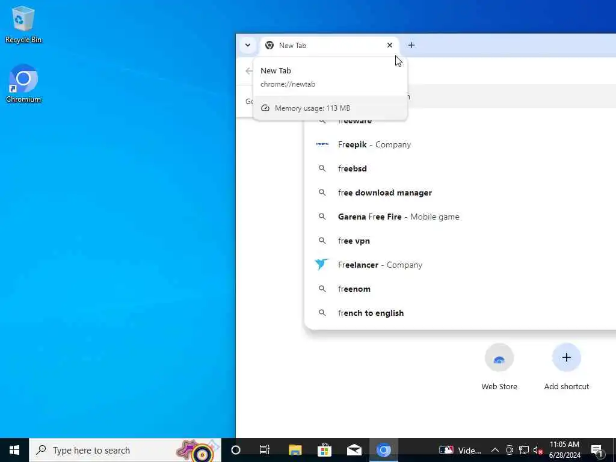Click chrome://newtab URL in hover card
616x462 pixels.
coord(288,84)
